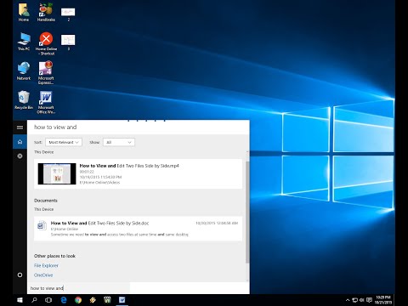Image resolution: width=408 pixels, height=306 pixels.
Task: Click the Documents section heading
Action: [x=46, y=201]
